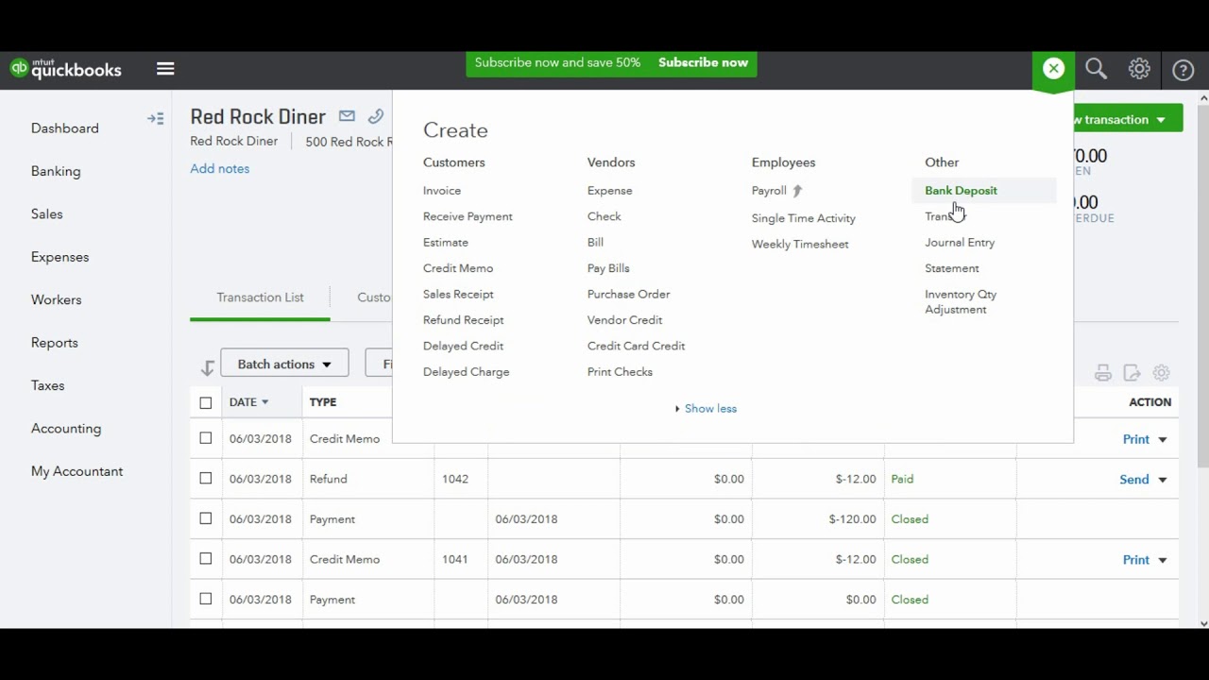Select Print Checks
Screen dimensions: 1209x680
click(620, 372)
